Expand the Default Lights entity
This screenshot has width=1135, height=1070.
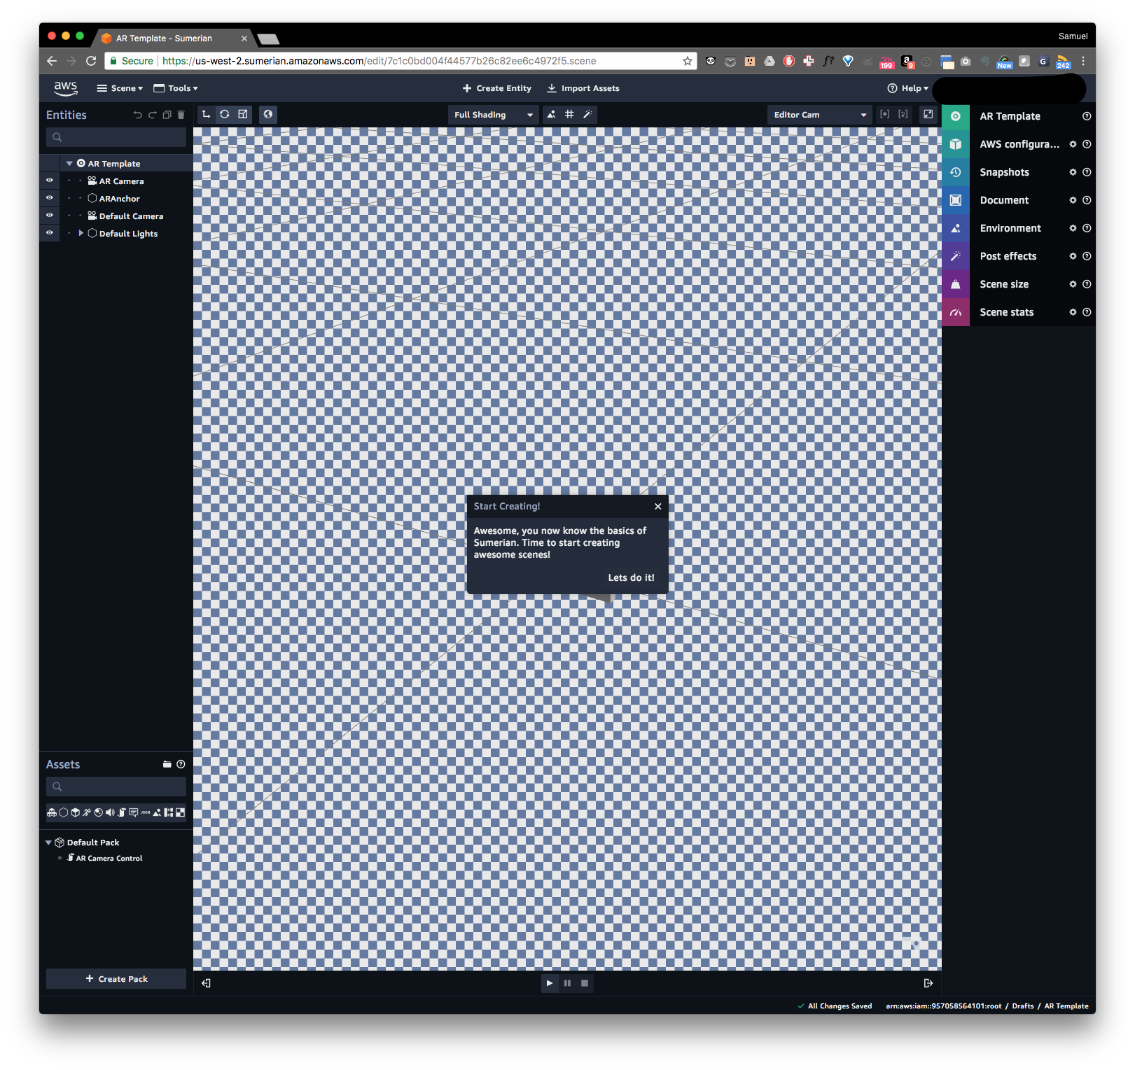pos(81,233)
